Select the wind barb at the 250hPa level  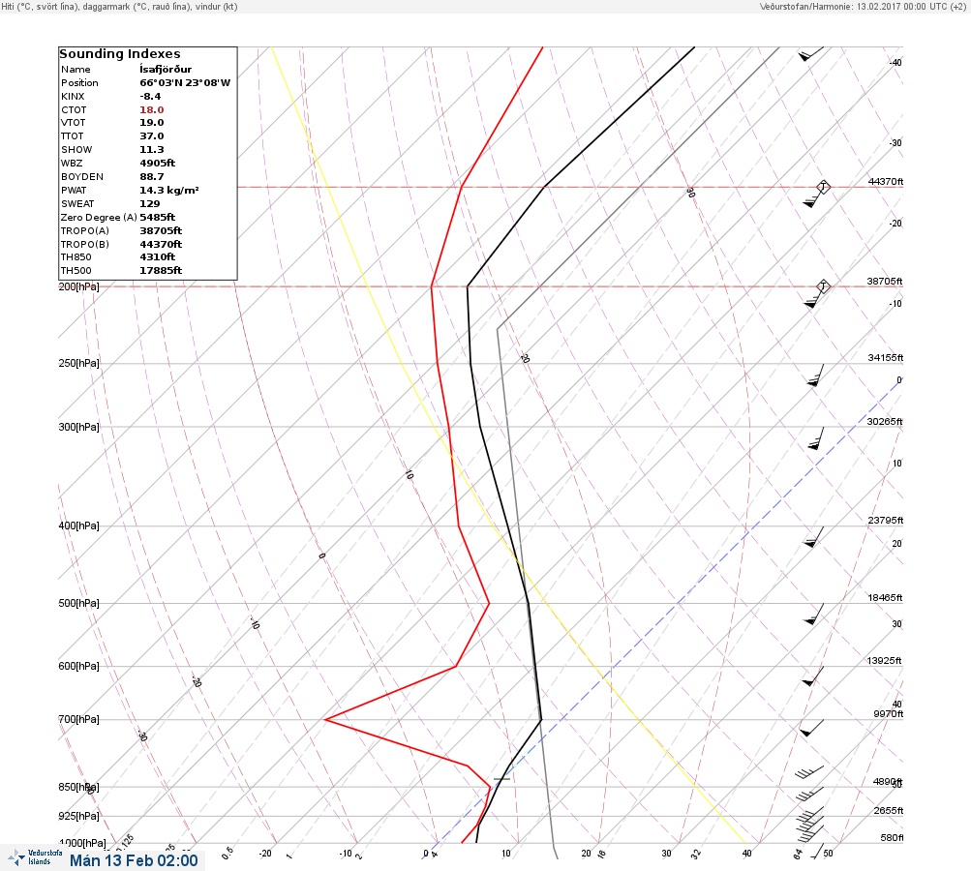pos(815,375)
